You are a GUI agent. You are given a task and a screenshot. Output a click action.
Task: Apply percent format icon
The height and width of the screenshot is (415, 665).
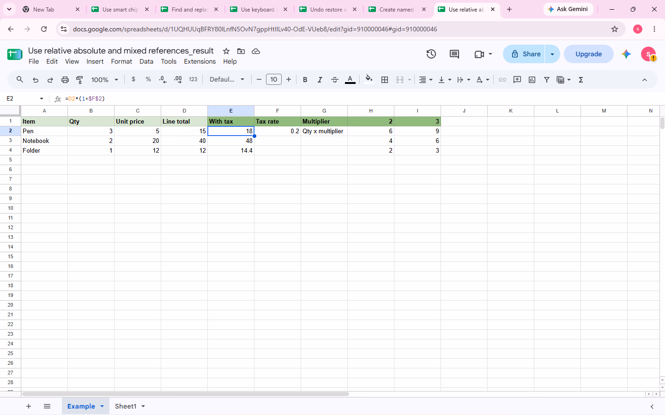pyautogui.click(x=148, y=79)
